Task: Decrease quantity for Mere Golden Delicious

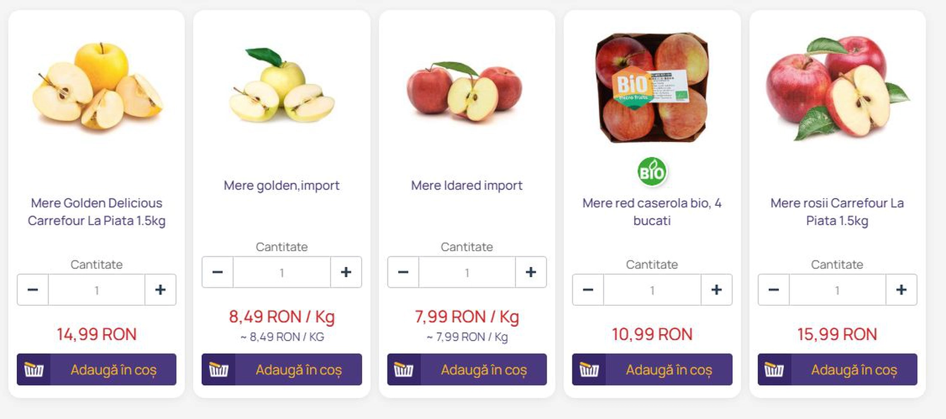Action: click(33, 290)
